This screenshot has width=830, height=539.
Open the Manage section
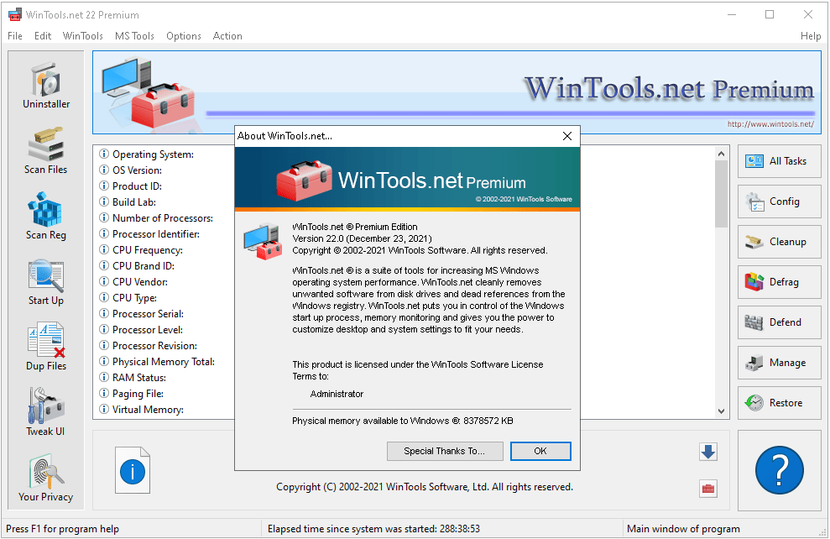779,362
